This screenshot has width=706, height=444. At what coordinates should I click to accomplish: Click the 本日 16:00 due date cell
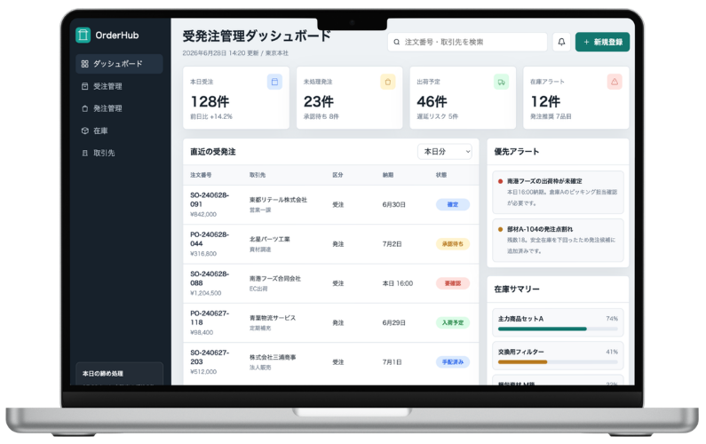coord(398,283)
